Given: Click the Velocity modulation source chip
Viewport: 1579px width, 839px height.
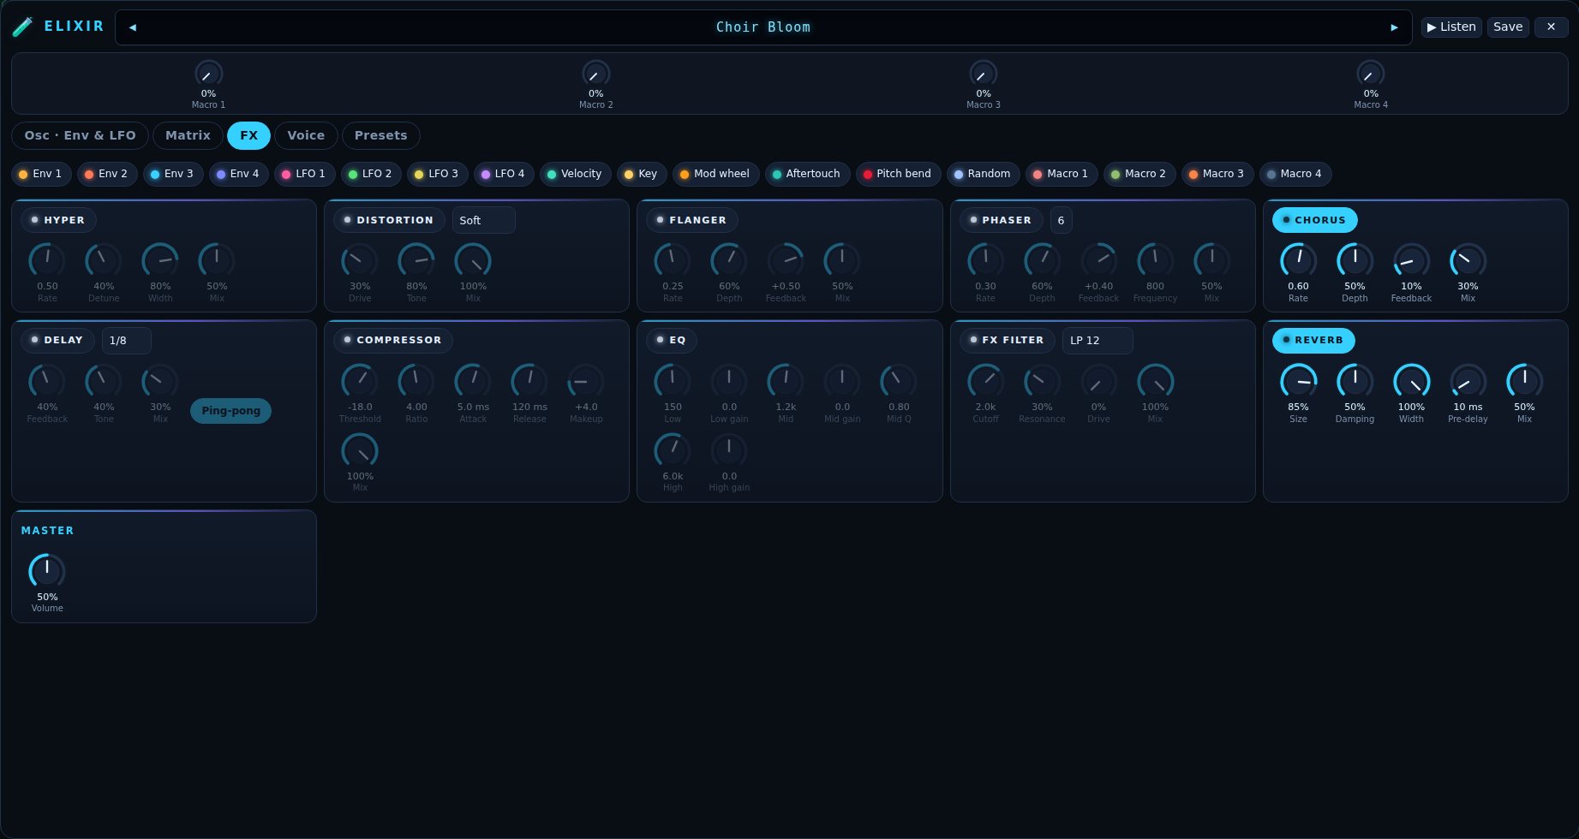Looking at the screenshot, I should 575,174.
